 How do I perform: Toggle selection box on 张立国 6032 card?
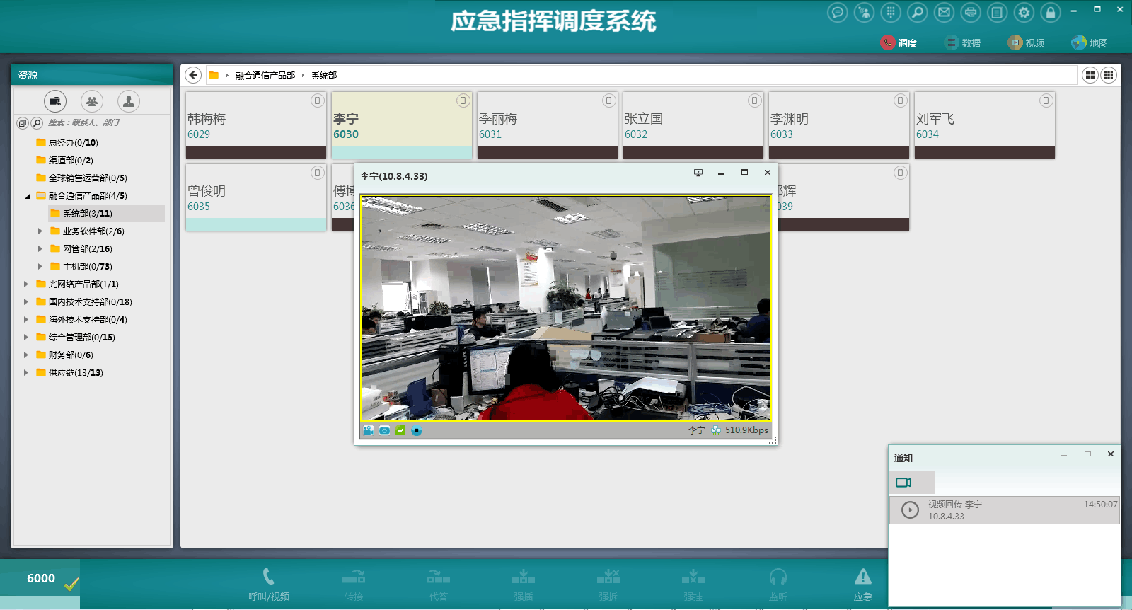(754, 100)
